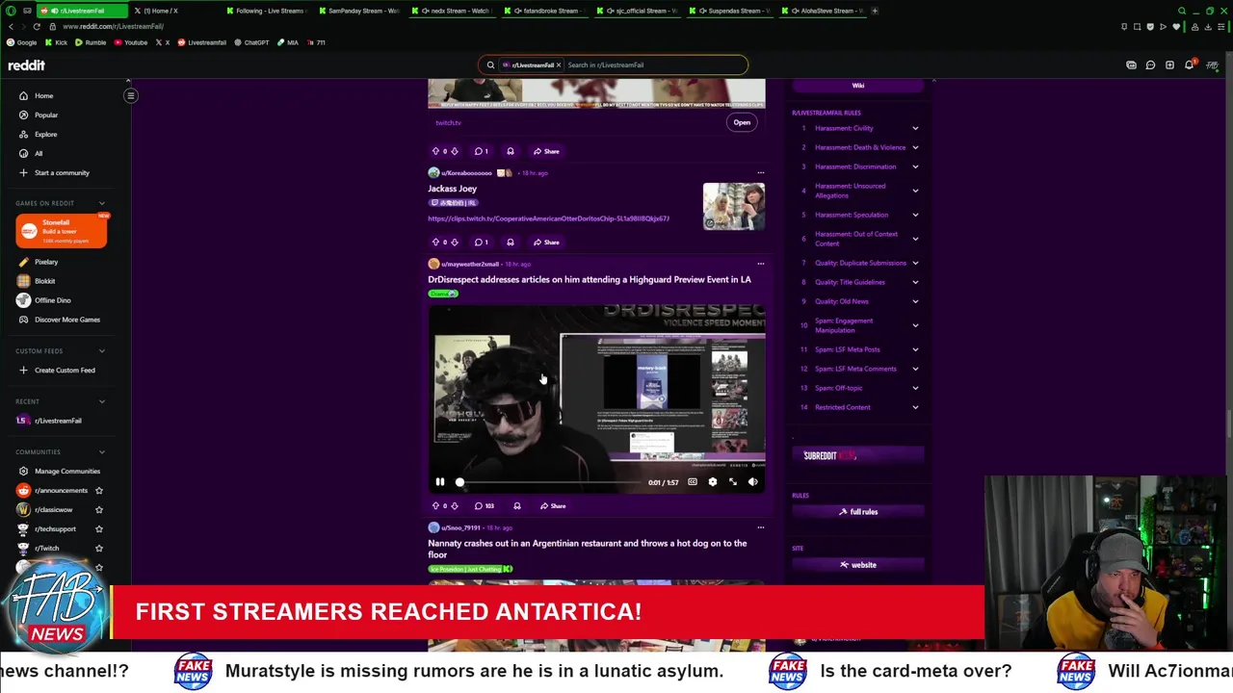Image resolution: width=1233 pixels, height=693 pixels.
Task: Open overflow menu on the Nannaty post
Action: coord(760,527)
